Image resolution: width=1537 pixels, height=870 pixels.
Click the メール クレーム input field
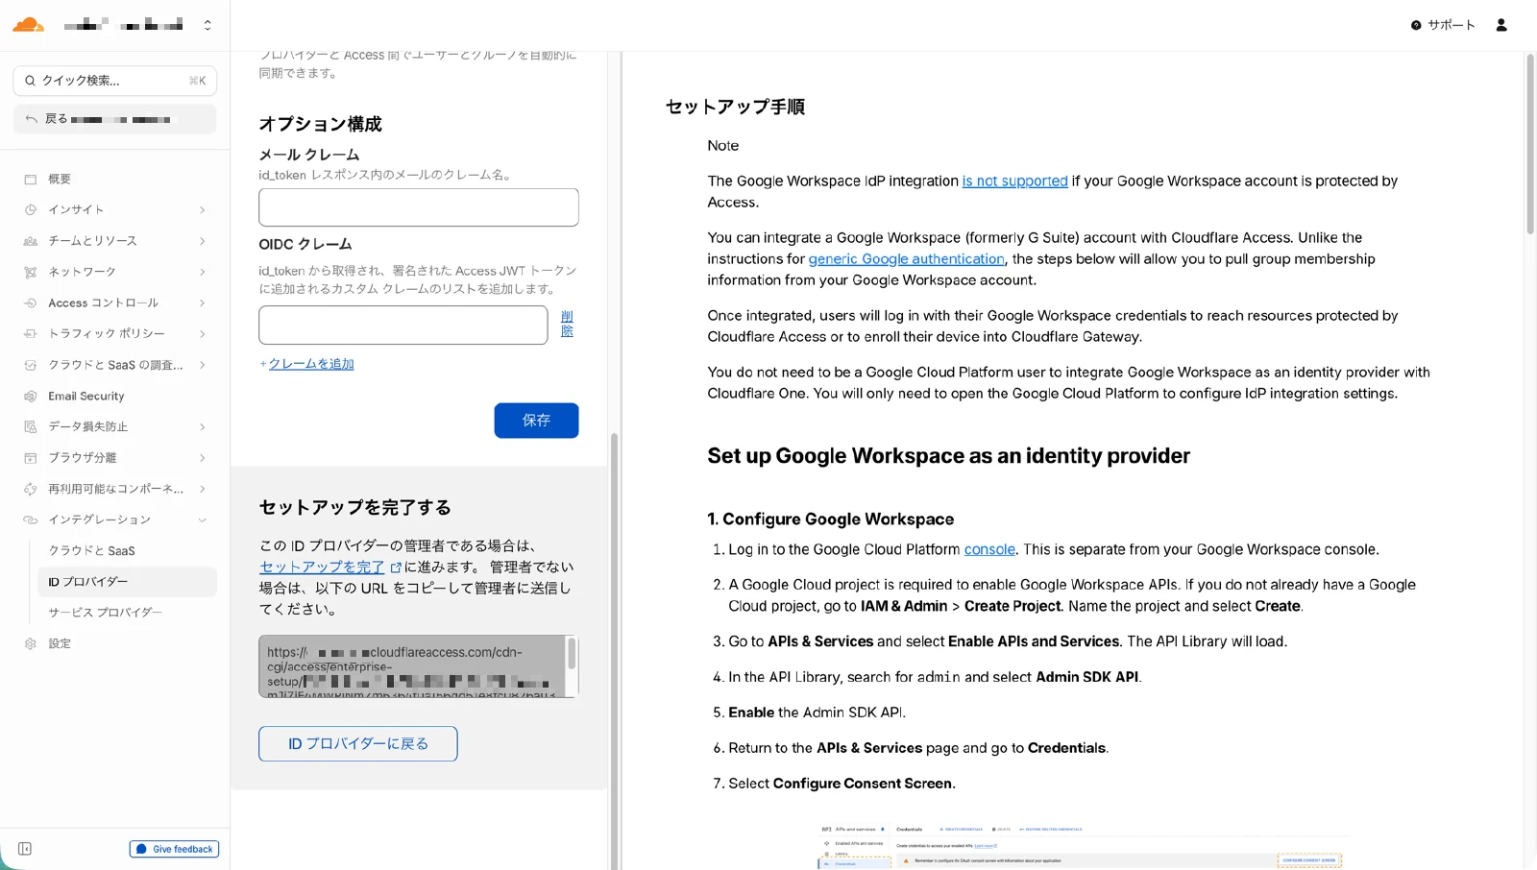417,207
